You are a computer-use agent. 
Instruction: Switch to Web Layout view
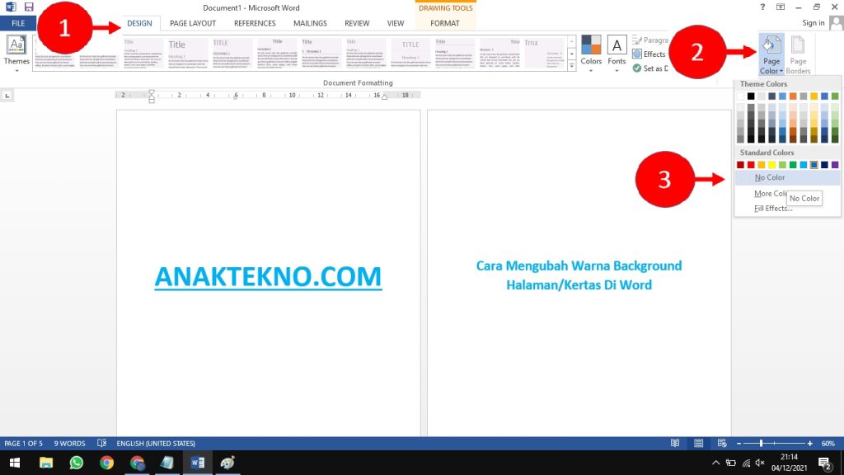point(722,443)
